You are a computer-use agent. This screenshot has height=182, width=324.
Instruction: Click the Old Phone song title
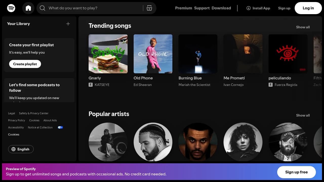point(143,78)
